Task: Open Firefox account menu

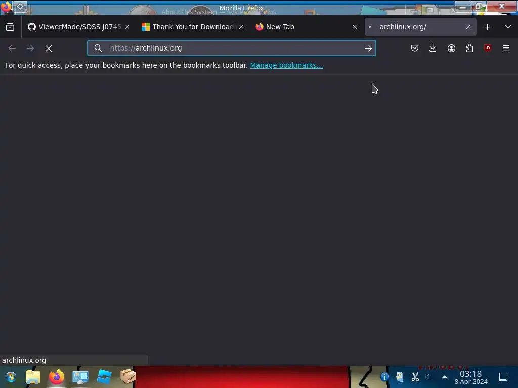Action: pyautogui.click(x=451, y=48)
